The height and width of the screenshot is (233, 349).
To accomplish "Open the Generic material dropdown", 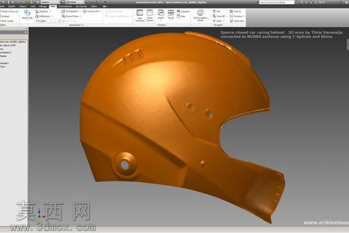I will [50, 2].
